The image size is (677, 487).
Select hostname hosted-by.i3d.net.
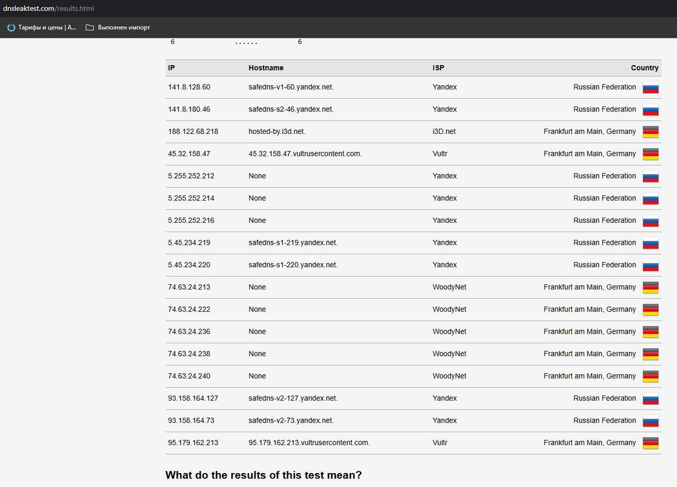(x=277, y=131)
